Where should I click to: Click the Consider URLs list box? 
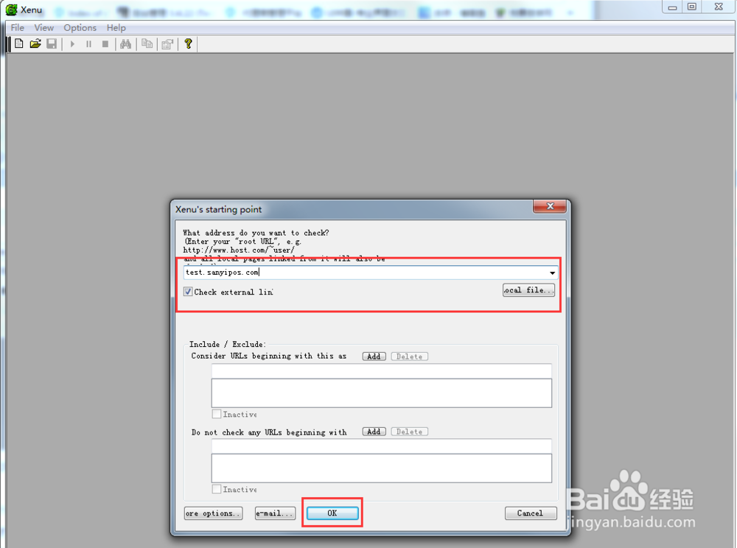pos(381,393)
